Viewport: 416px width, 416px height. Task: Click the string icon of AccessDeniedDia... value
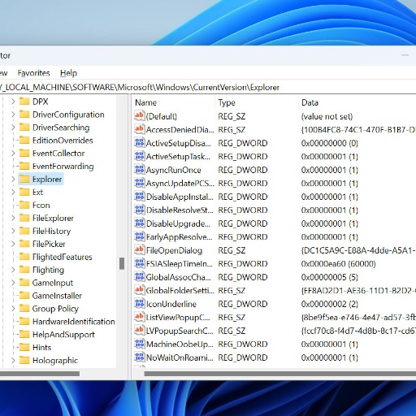point(139,129)
